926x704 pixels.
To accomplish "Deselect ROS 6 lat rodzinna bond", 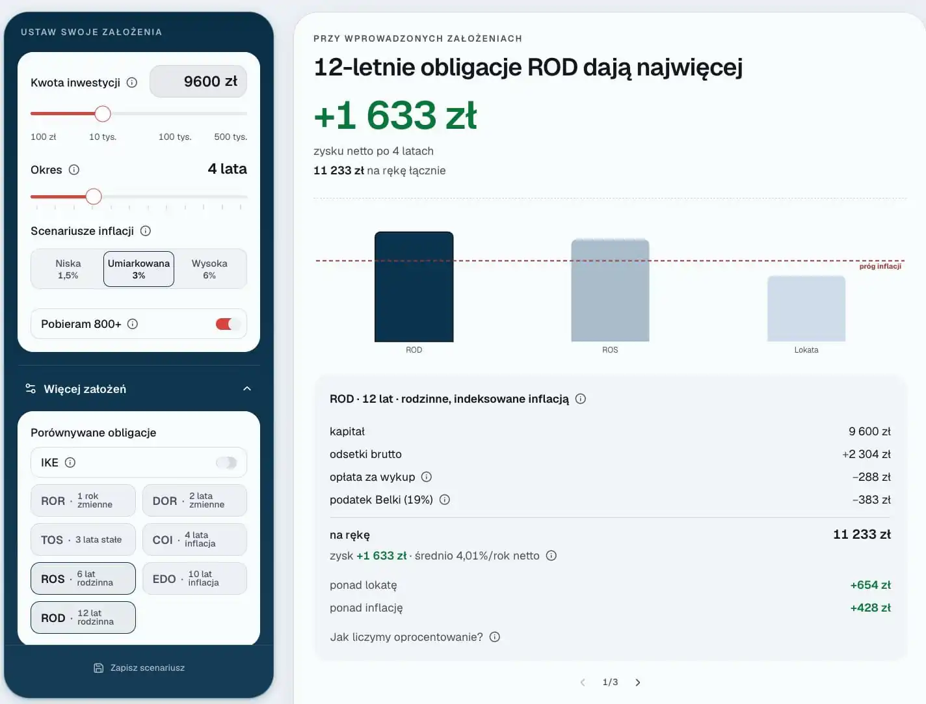I will coord(83,578).
